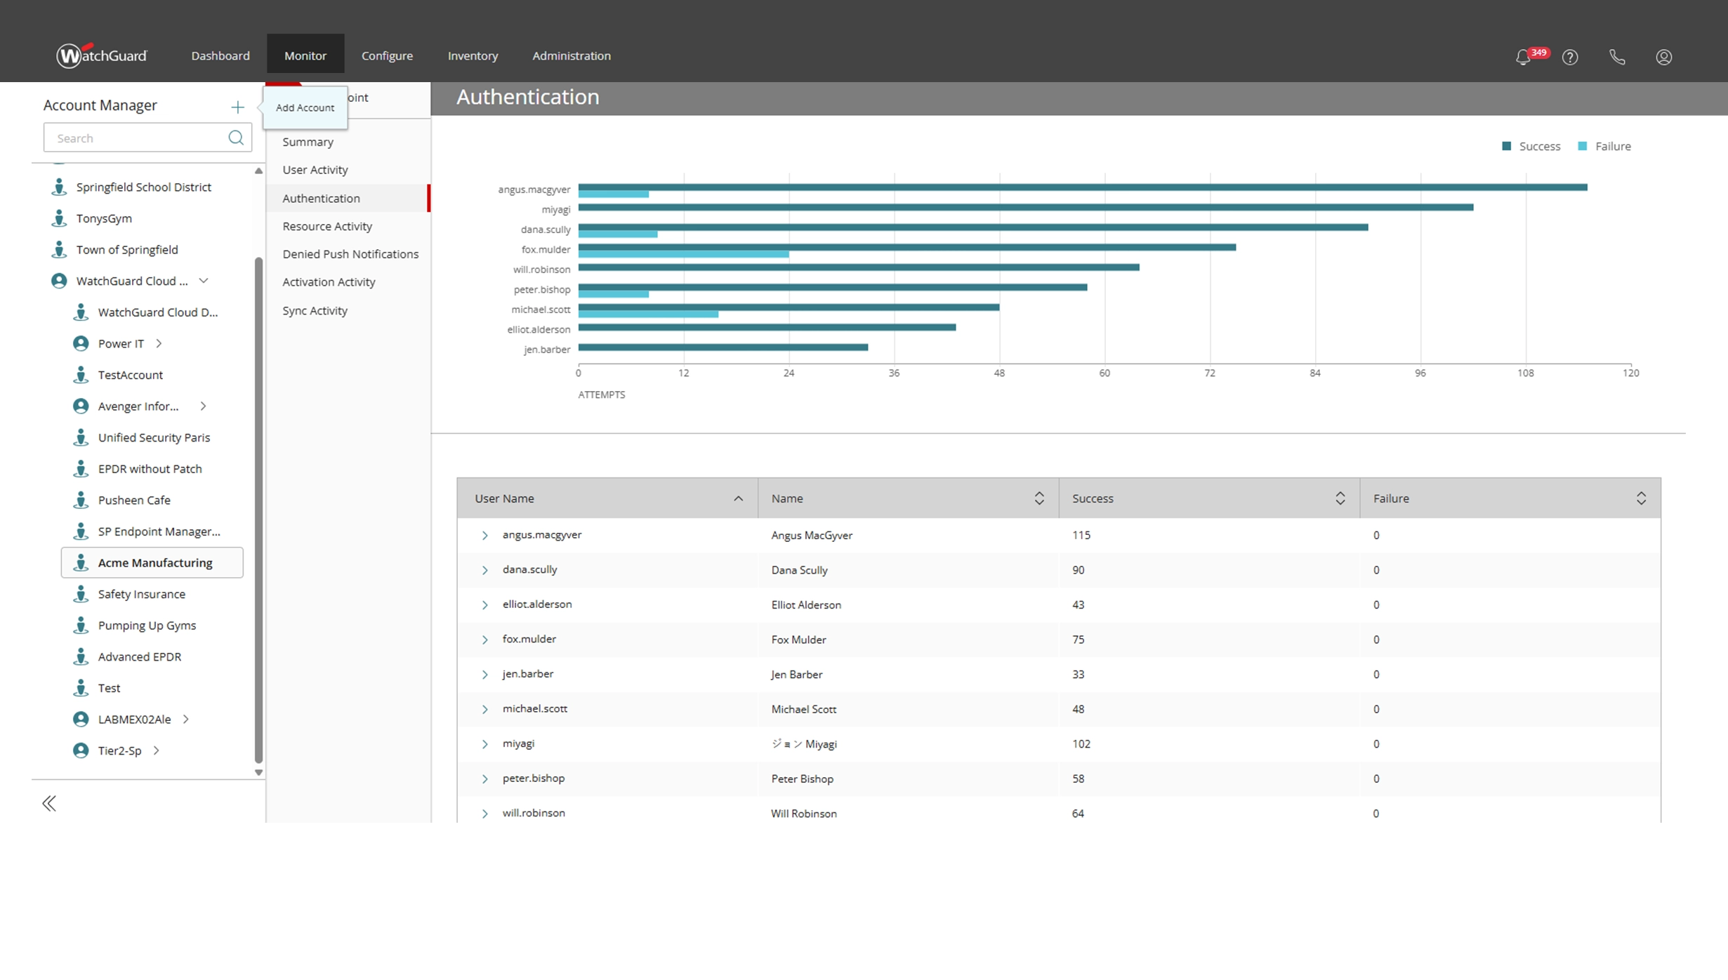Viewport: 1728px width, 980px height.
Task: Click the phone support icon
Action: (x=1617, y=57)
